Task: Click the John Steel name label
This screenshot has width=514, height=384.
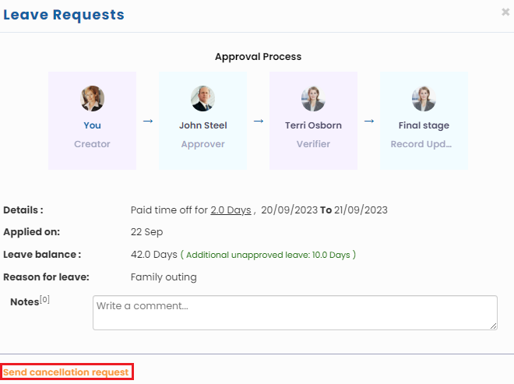Action: (x=202, y=125)
